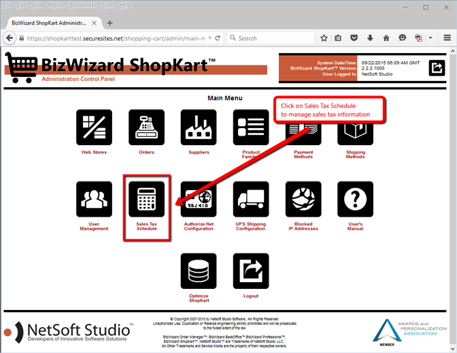Open the Sales Tax Schedule calculator icon
The width and height of the screenshot is (457, 353).
(x=146, y=199)
